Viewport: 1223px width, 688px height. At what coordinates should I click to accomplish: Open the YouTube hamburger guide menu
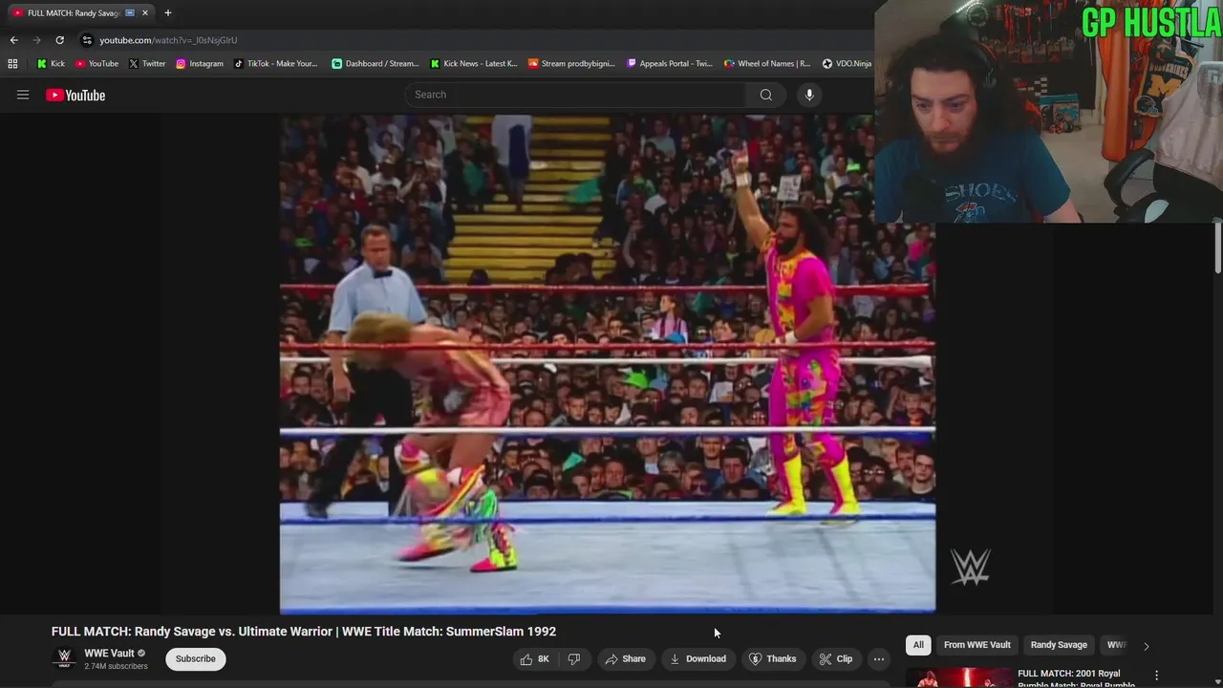point(23,95)
